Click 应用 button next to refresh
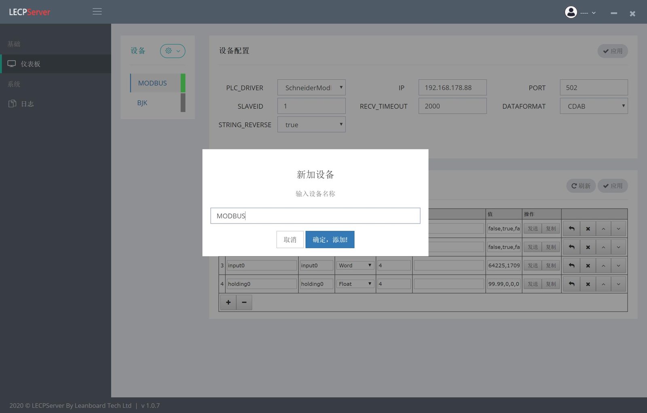 [613, 186]
